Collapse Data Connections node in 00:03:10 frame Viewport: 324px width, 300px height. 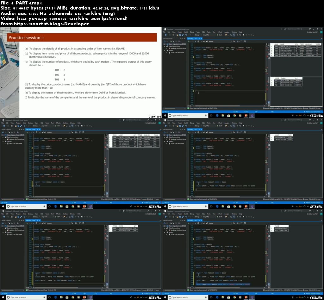(3, 137)
